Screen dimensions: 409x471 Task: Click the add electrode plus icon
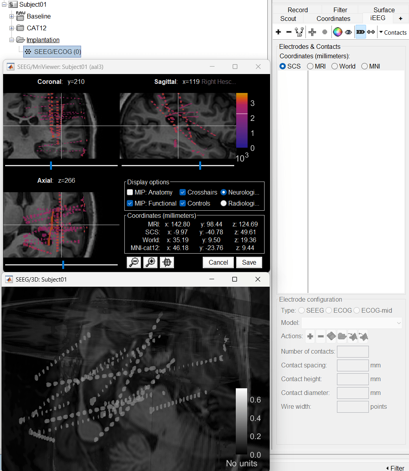pos(278,32)
